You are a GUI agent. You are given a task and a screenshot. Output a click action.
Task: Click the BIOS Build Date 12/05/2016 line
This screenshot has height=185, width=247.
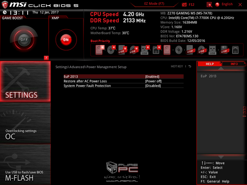pyautogui.click(x=183, y=40)
